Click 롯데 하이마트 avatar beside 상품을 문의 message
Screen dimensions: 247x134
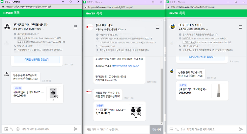[89, 92]
